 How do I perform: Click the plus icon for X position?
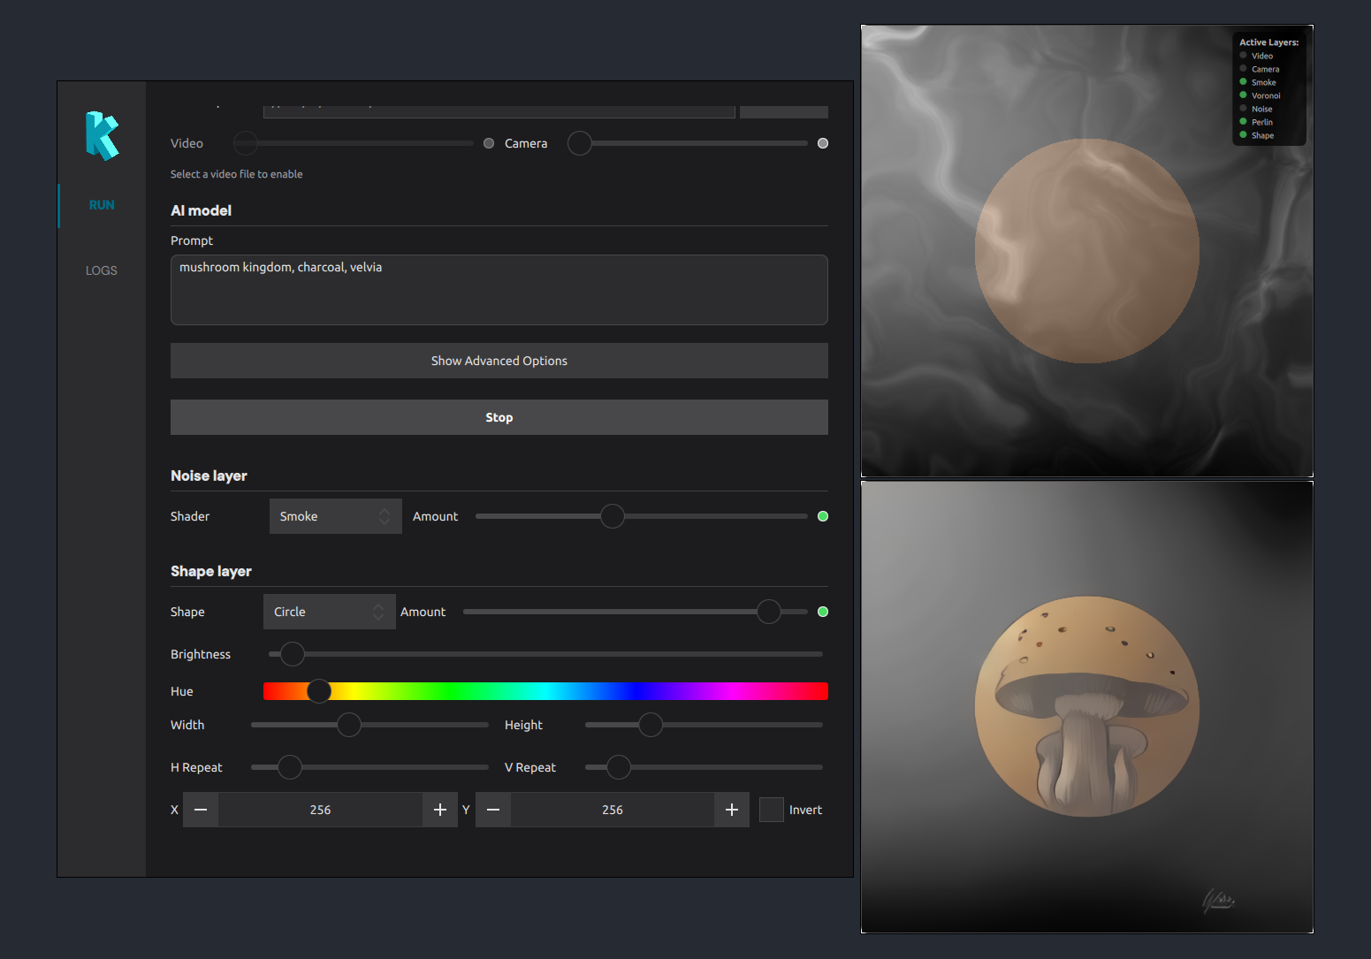pyautogui.click(x=440, y=810)
